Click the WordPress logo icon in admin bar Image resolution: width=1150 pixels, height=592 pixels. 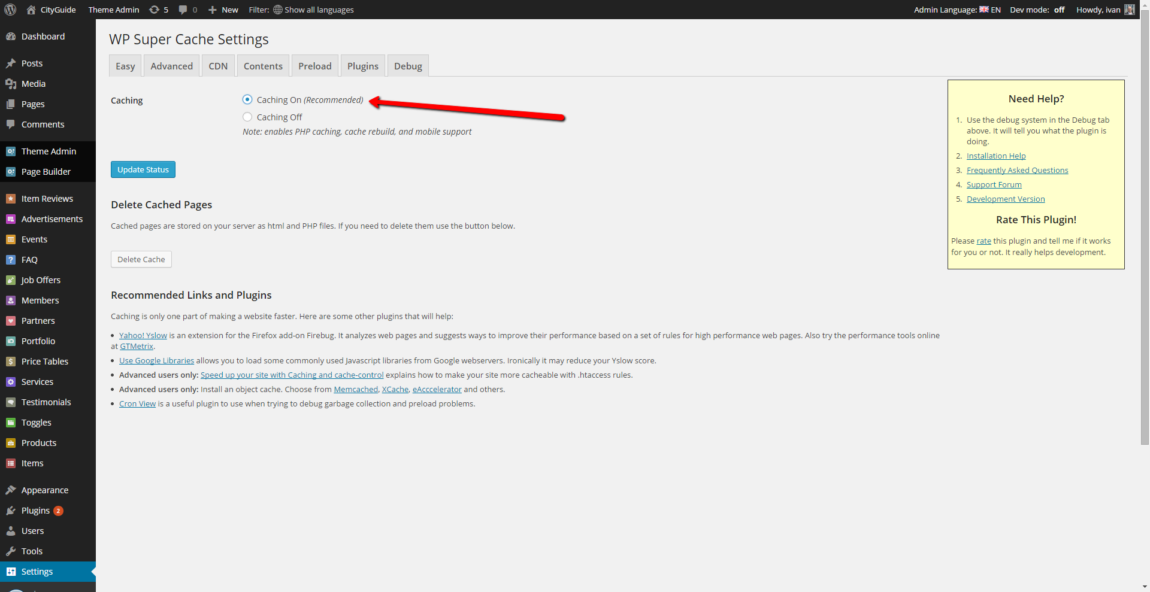coord(10,10)
